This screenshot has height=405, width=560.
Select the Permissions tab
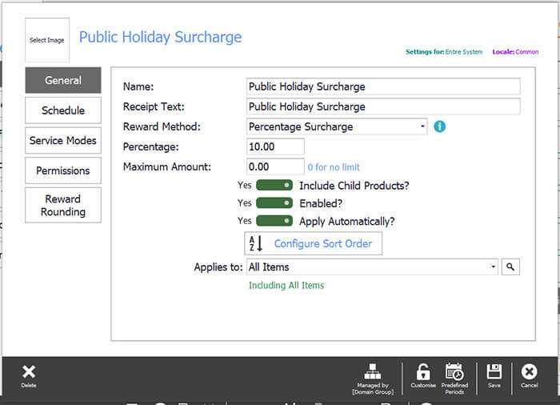(x=63, y=170)
